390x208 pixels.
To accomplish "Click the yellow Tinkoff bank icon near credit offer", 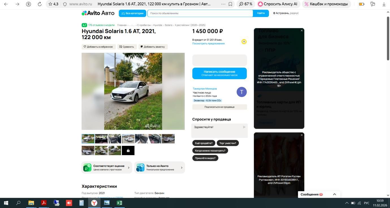I will pos(244,42).
